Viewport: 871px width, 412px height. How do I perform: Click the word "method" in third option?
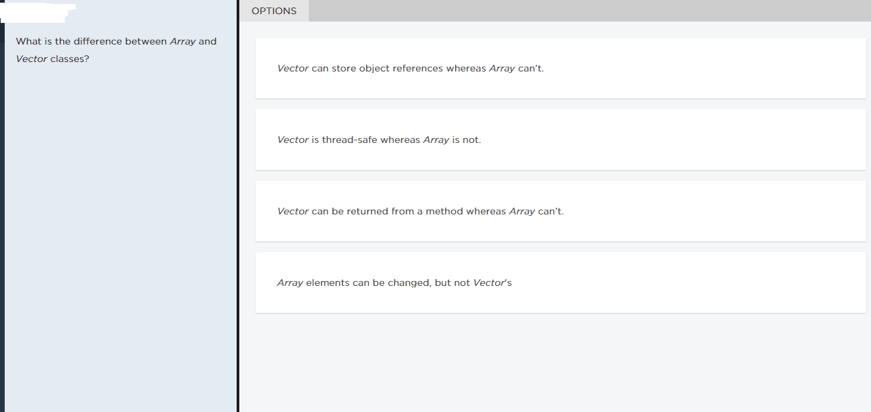click(444, 212)
